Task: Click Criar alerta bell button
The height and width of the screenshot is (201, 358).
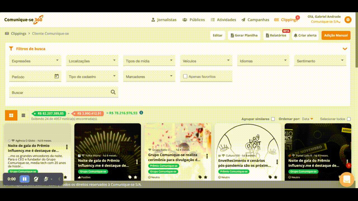Action: [x=305, y=35]
